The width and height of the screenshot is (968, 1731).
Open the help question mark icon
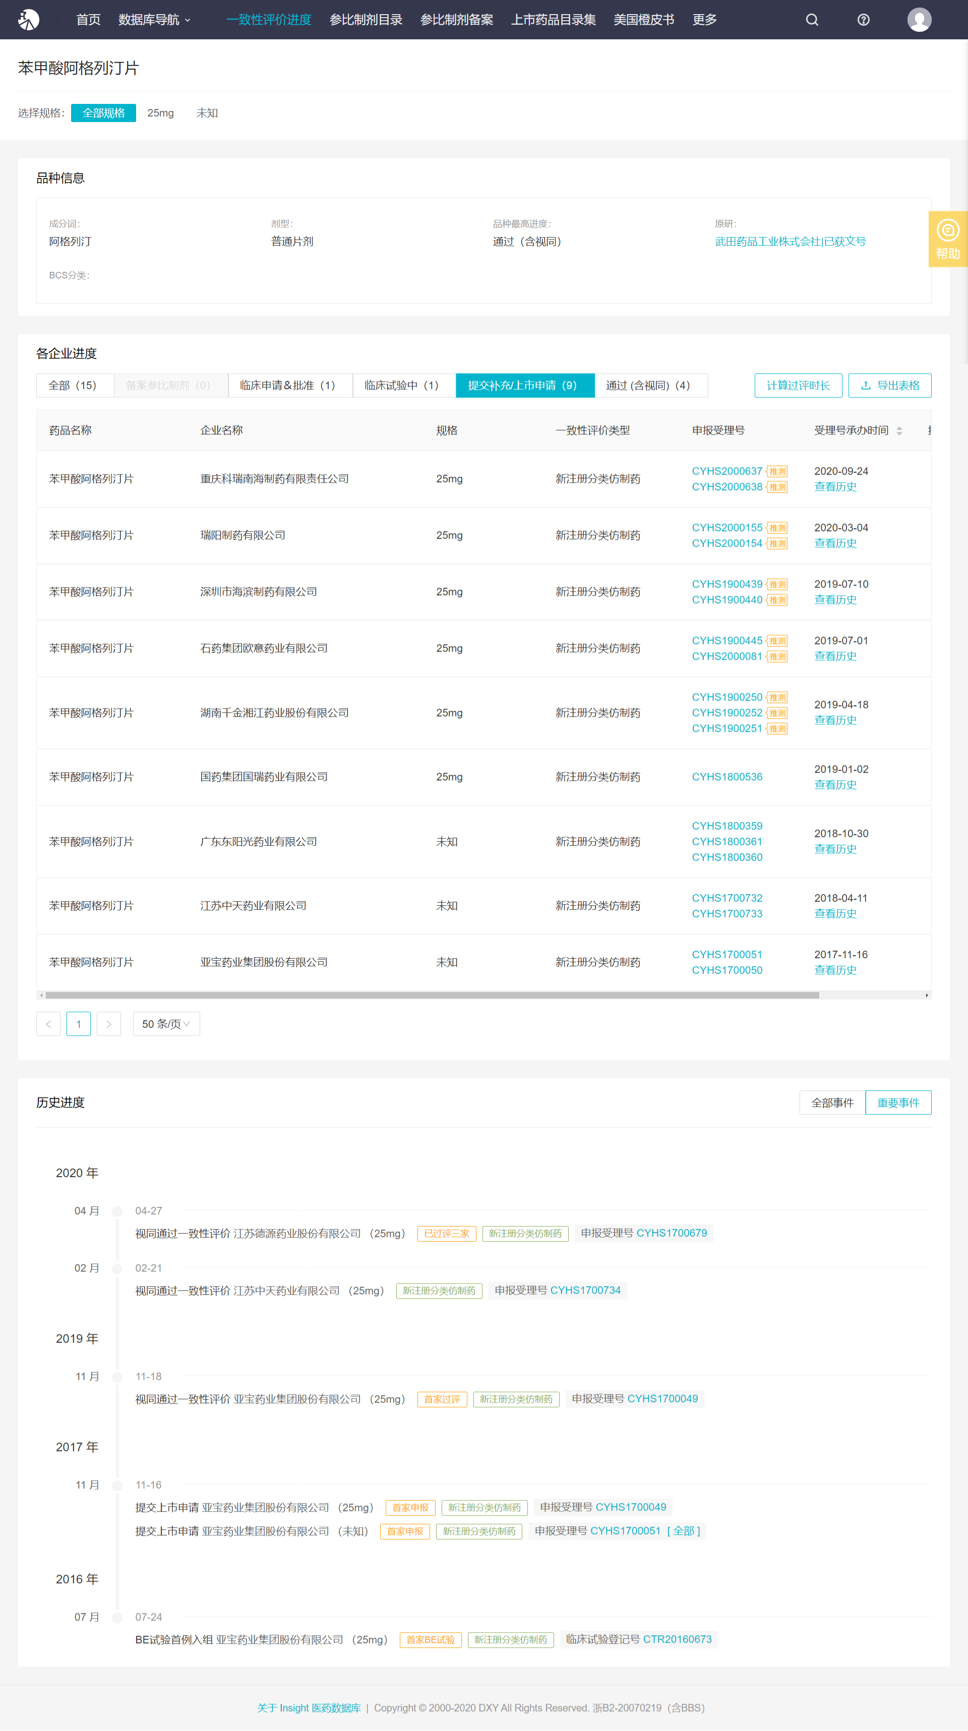point(863,20)
